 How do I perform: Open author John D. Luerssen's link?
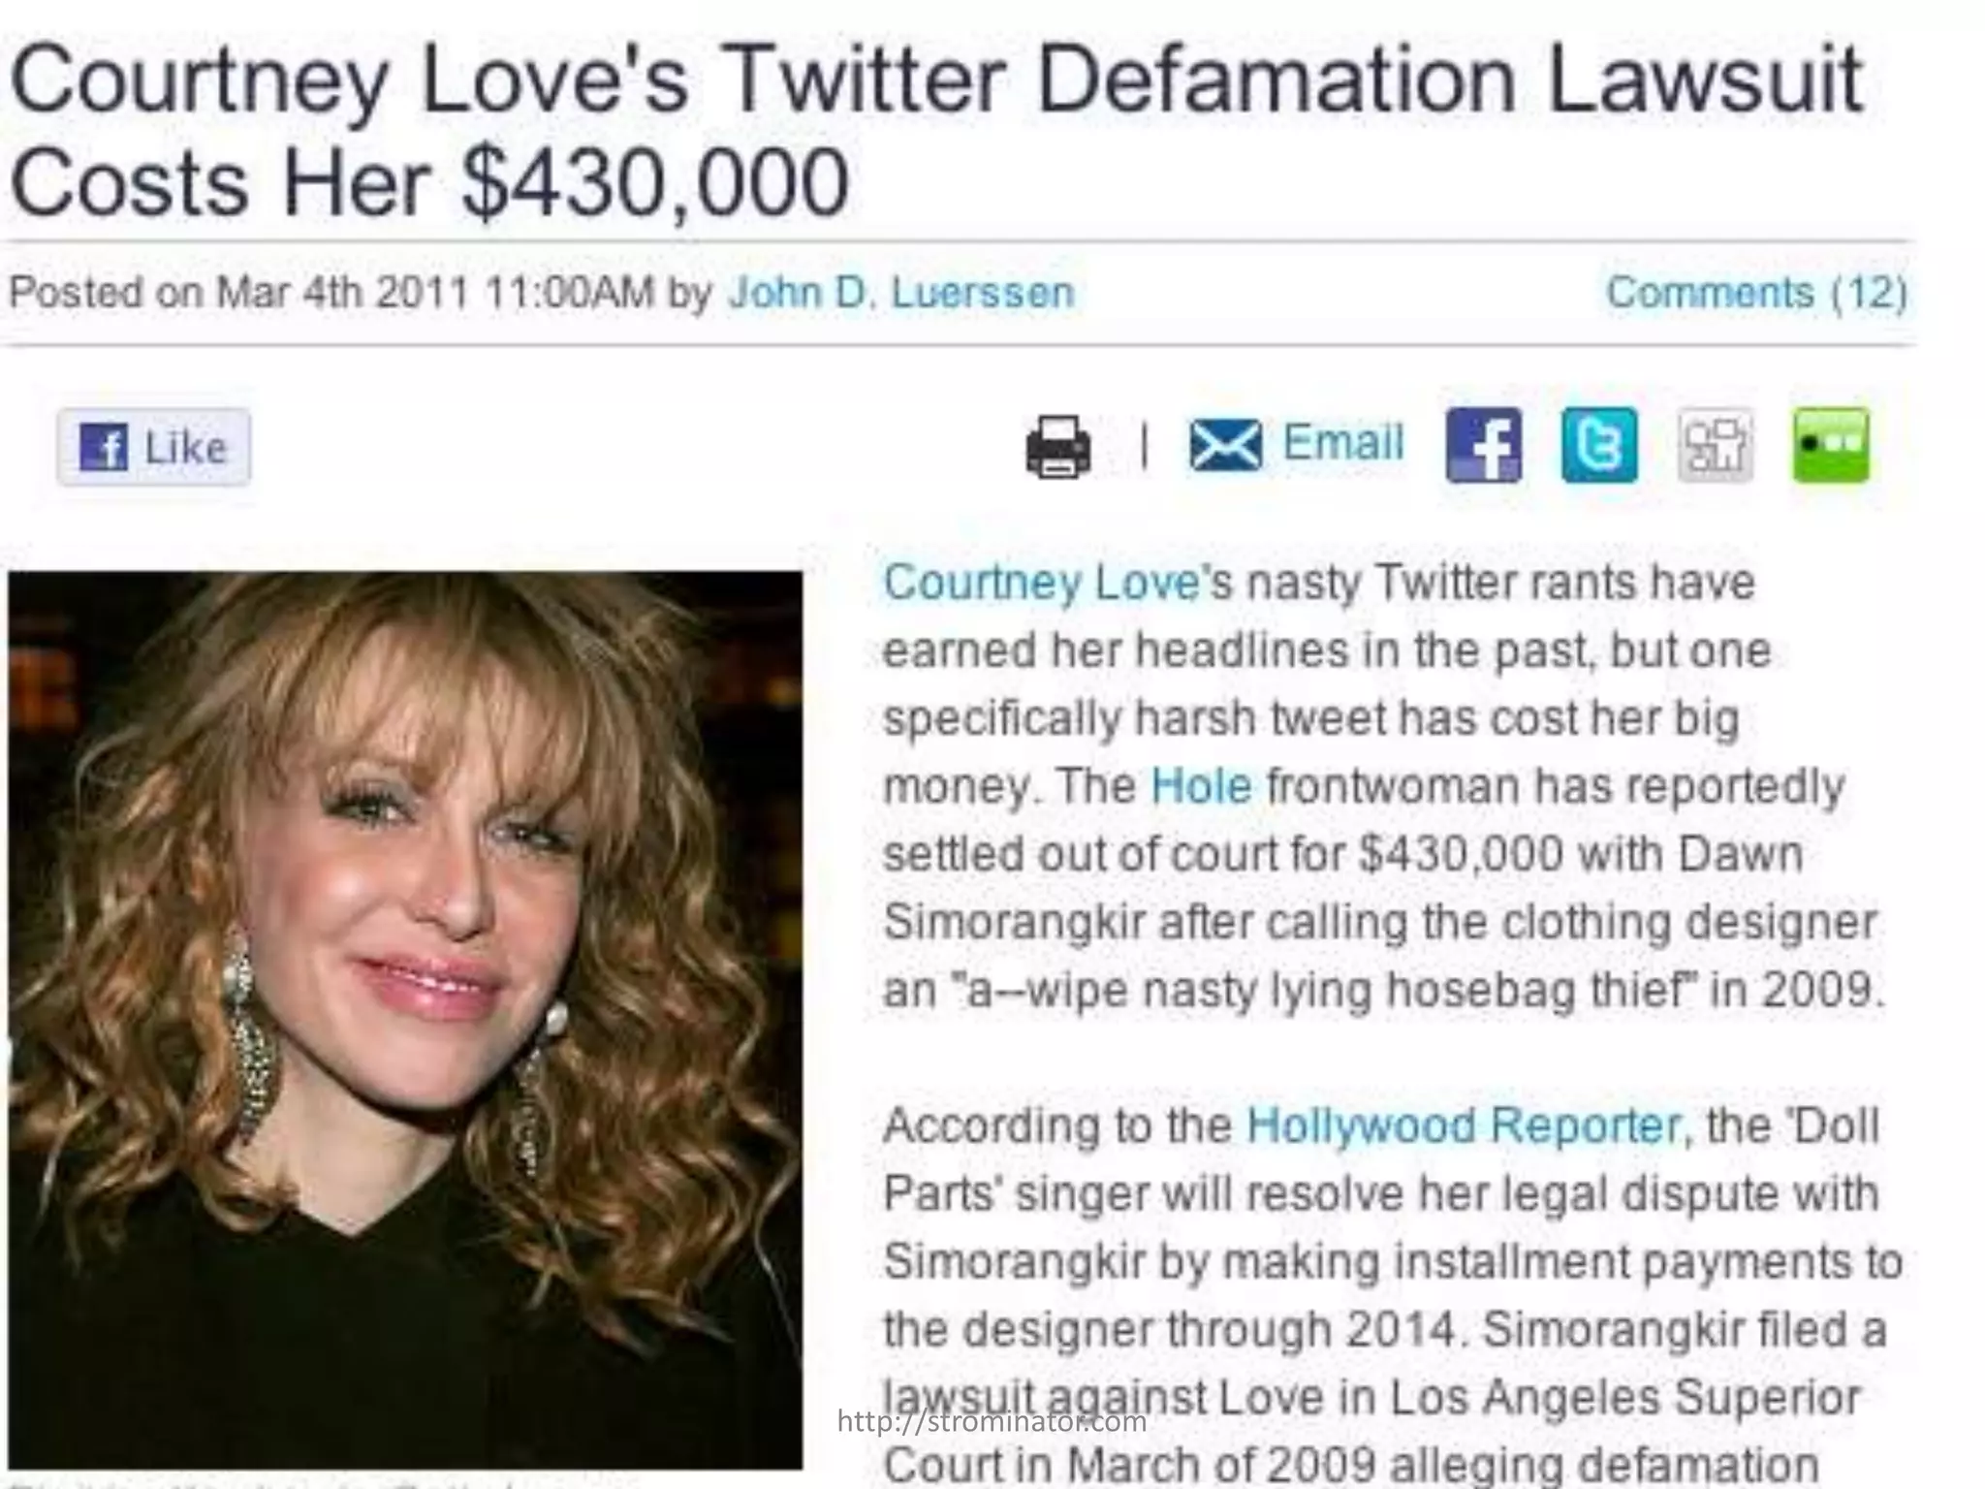901,292
